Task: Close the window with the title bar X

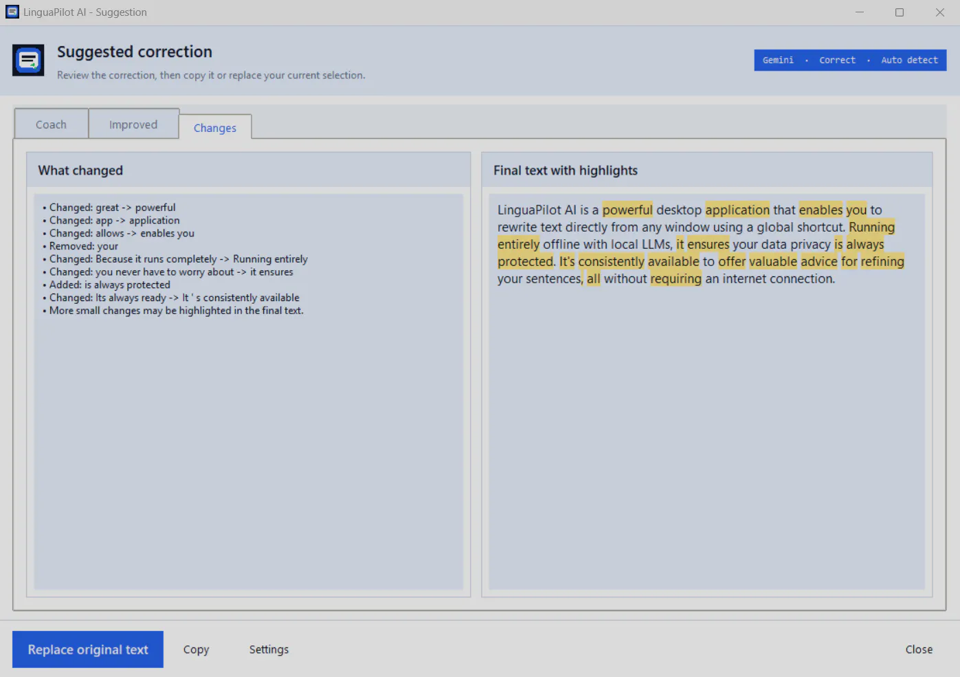Action: (940, 12)
